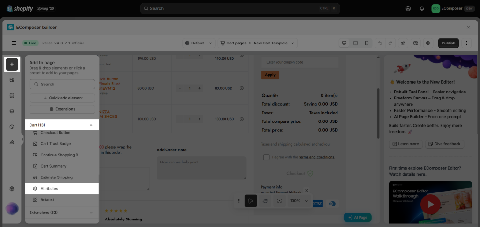Screen dimensions: 480x227
Task: Open the Extensions button under Quick add
Action: point(62,109)
